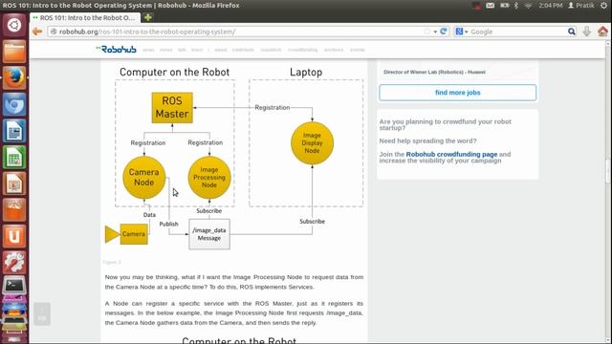This screenshot has height=344, width=612.
Task: Click the 'Computer on the Robot' diagram heading
Action: (174, 73)
